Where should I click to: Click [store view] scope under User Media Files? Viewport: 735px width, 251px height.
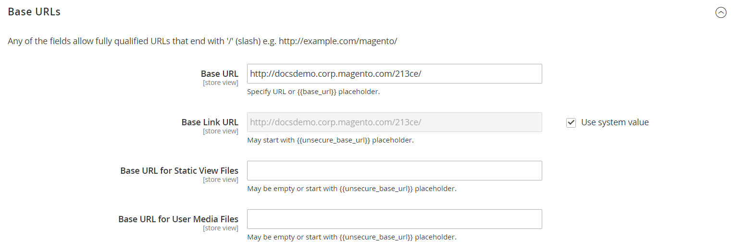coord(220,228)
